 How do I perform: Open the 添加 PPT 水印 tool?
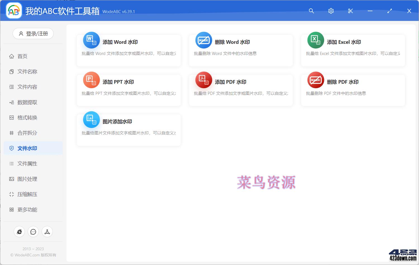[128, 90]
